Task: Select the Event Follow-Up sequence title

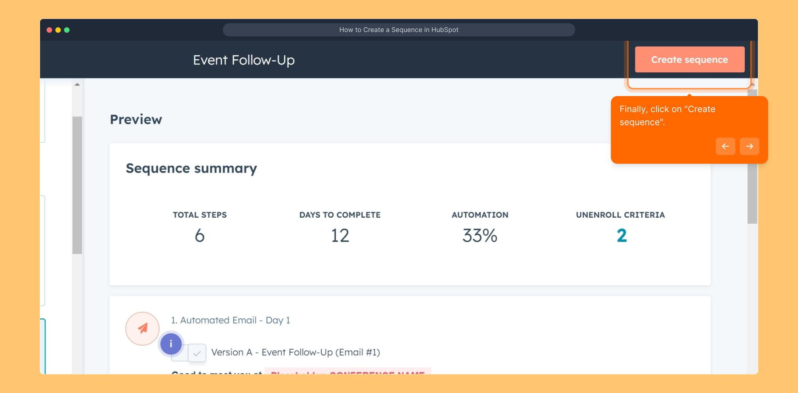Action: click(x=244, y=60)
